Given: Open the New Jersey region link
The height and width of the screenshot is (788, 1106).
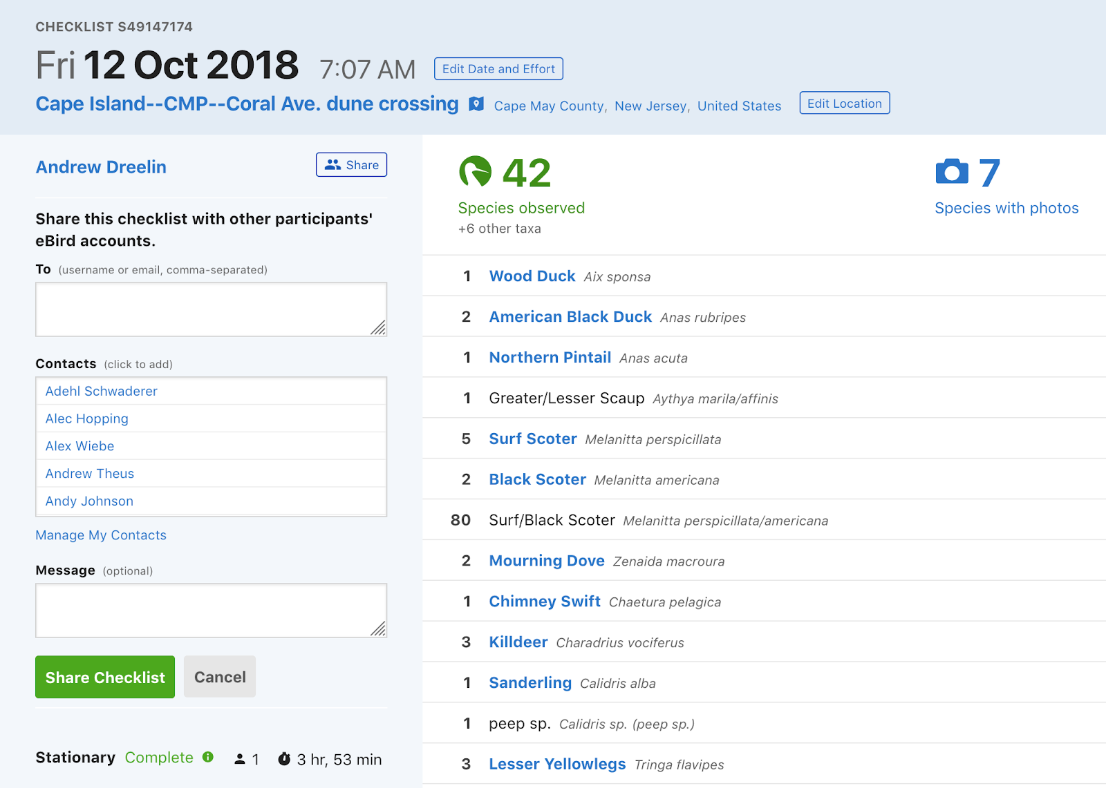Looking at the screenshot, I should tap(650, 106).
